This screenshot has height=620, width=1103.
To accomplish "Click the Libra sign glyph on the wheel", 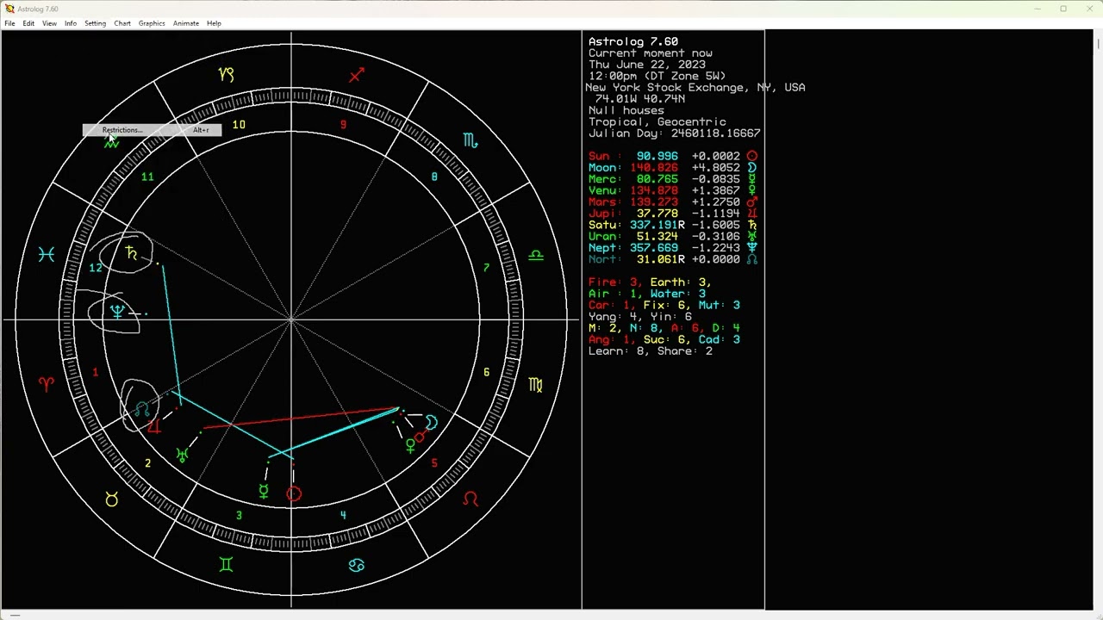I will [536, 255].
